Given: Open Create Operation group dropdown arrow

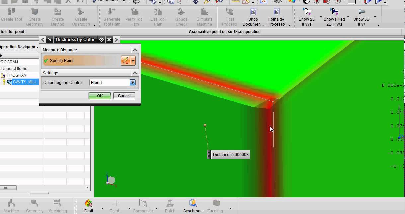Looking at the screenshot, I should (x=95, y=25).
